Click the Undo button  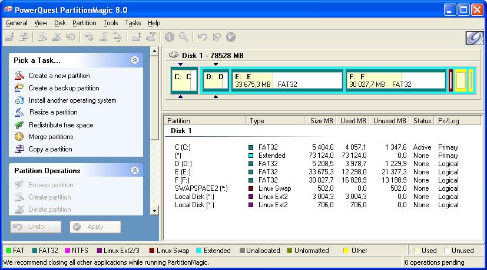36,227
